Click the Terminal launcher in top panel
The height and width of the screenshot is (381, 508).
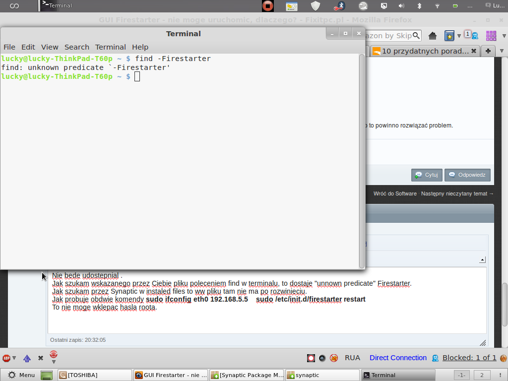57,5
